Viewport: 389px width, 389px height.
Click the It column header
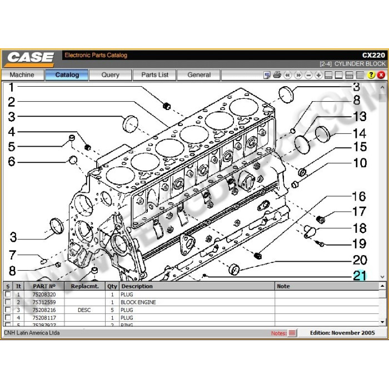pos(18,286)
